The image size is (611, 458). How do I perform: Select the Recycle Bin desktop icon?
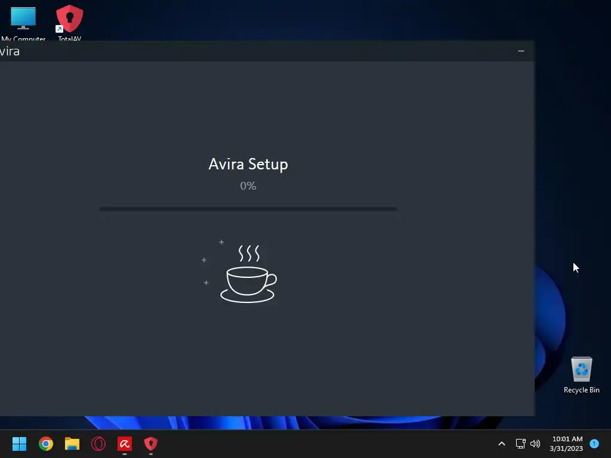[x=581, y=375]
